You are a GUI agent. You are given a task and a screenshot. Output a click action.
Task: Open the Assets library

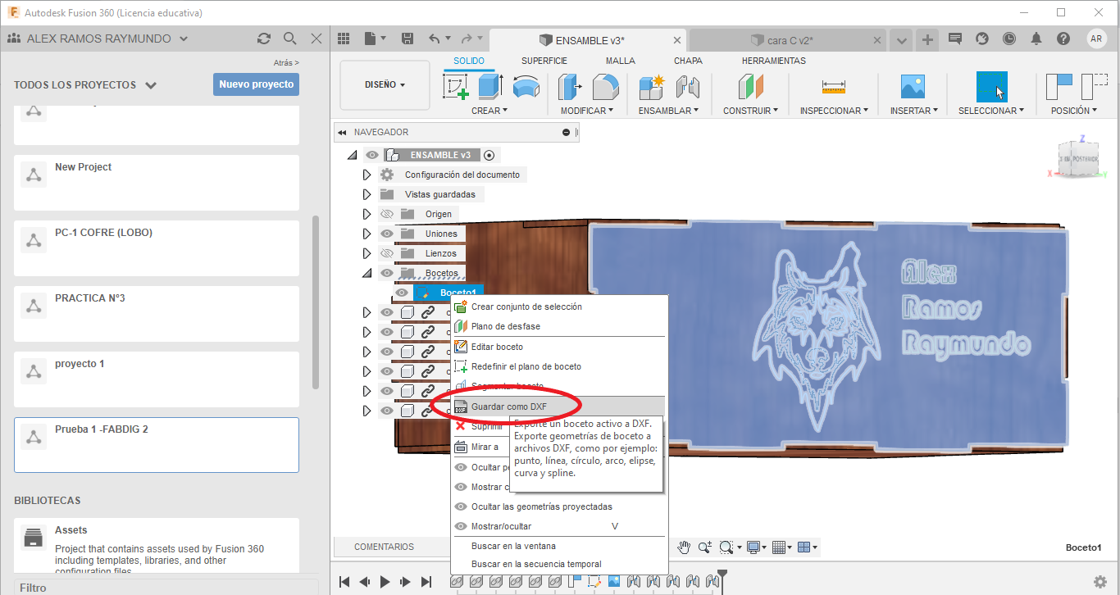pyautogui.click(x=157, y=546)
